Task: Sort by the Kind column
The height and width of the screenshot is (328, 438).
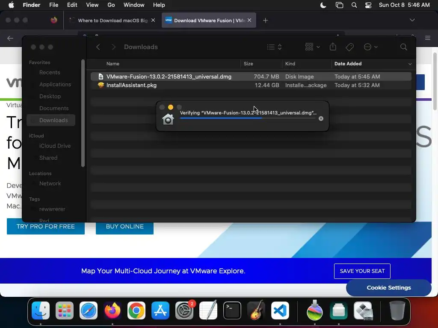Action: pyautogui.click(x=290, y=64)
